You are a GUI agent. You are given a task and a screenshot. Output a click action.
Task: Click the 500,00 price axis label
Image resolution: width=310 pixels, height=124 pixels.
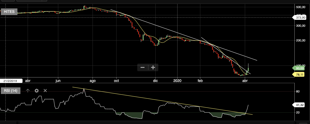(x=301, y=7)
